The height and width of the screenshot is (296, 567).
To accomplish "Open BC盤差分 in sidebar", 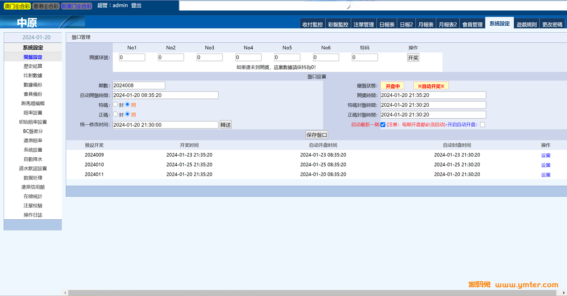I will tap(33, 131).
